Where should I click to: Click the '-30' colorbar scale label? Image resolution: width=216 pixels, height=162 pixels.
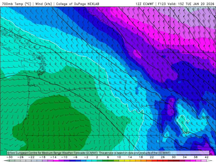[x=9, y=157]
